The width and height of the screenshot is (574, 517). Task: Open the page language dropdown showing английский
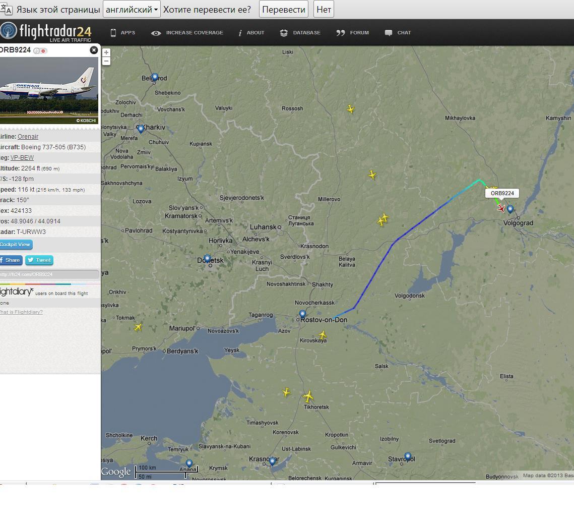[132, 10]
